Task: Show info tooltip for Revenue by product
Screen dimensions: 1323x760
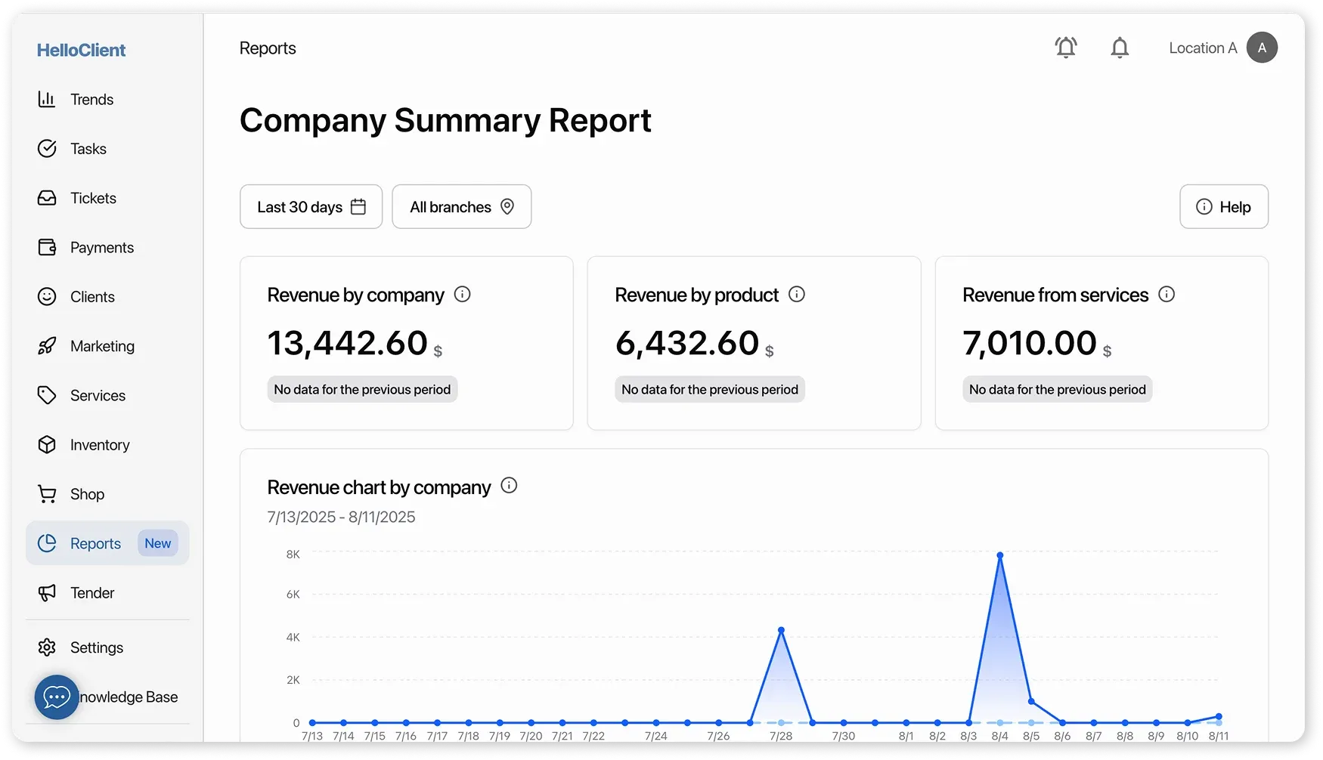Action: (796, 294)
